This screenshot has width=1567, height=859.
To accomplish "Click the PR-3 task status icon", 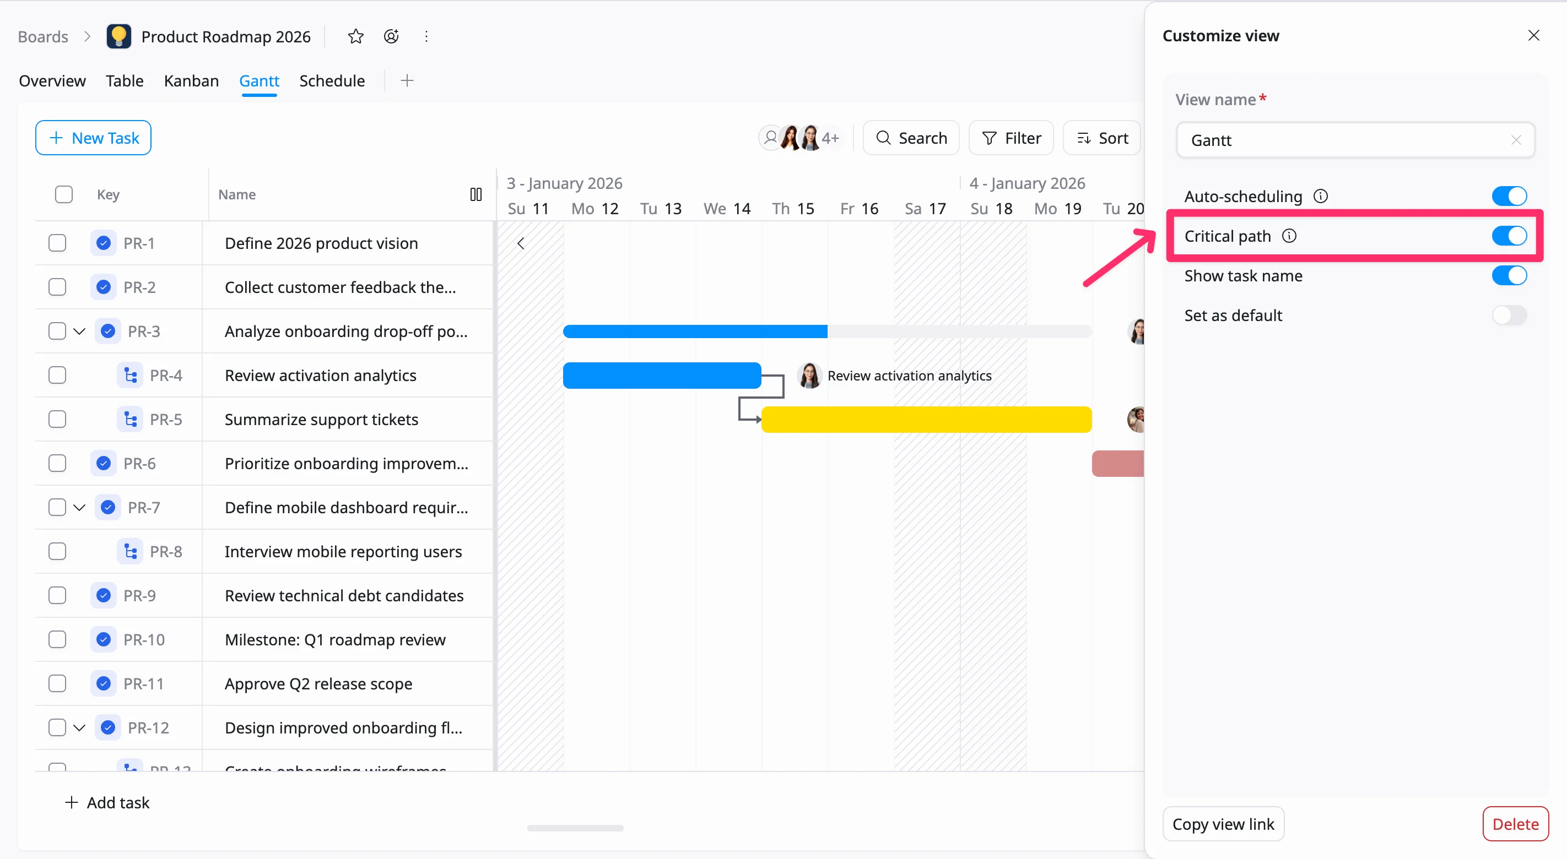I will [107, 331].
